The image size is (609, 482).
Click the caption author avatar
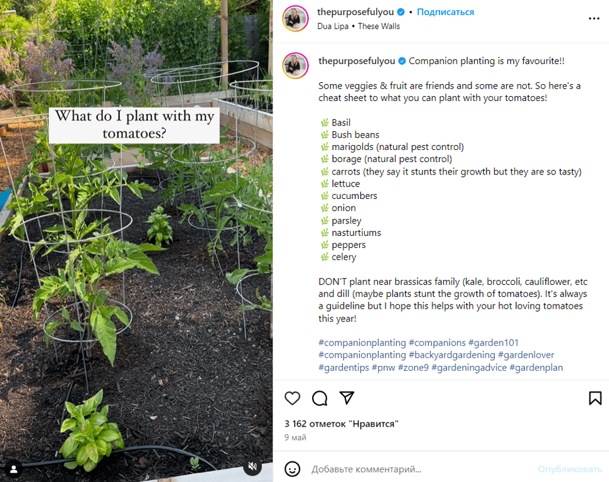tap(295, 66)
